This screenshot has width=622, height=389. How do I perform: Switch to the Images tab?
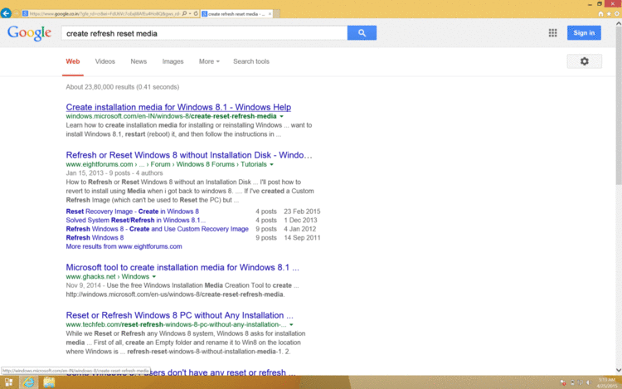tap(173, 61)
